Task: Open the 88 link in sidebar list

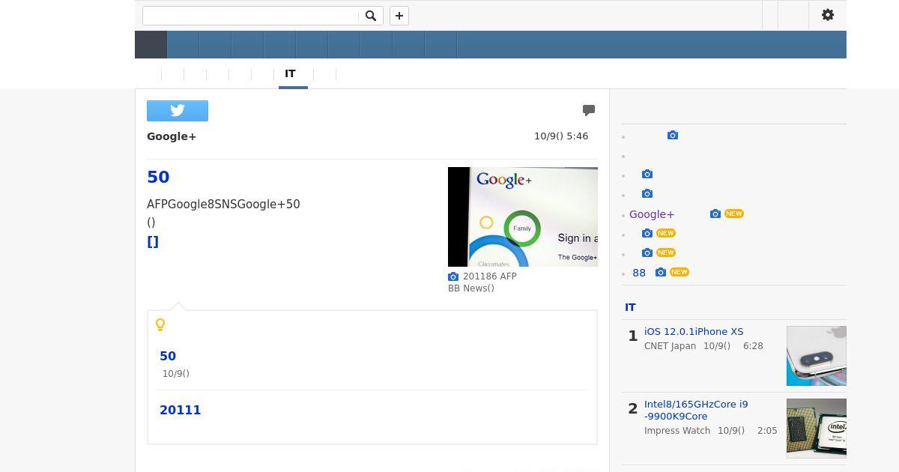Action: tap(639, 273)
